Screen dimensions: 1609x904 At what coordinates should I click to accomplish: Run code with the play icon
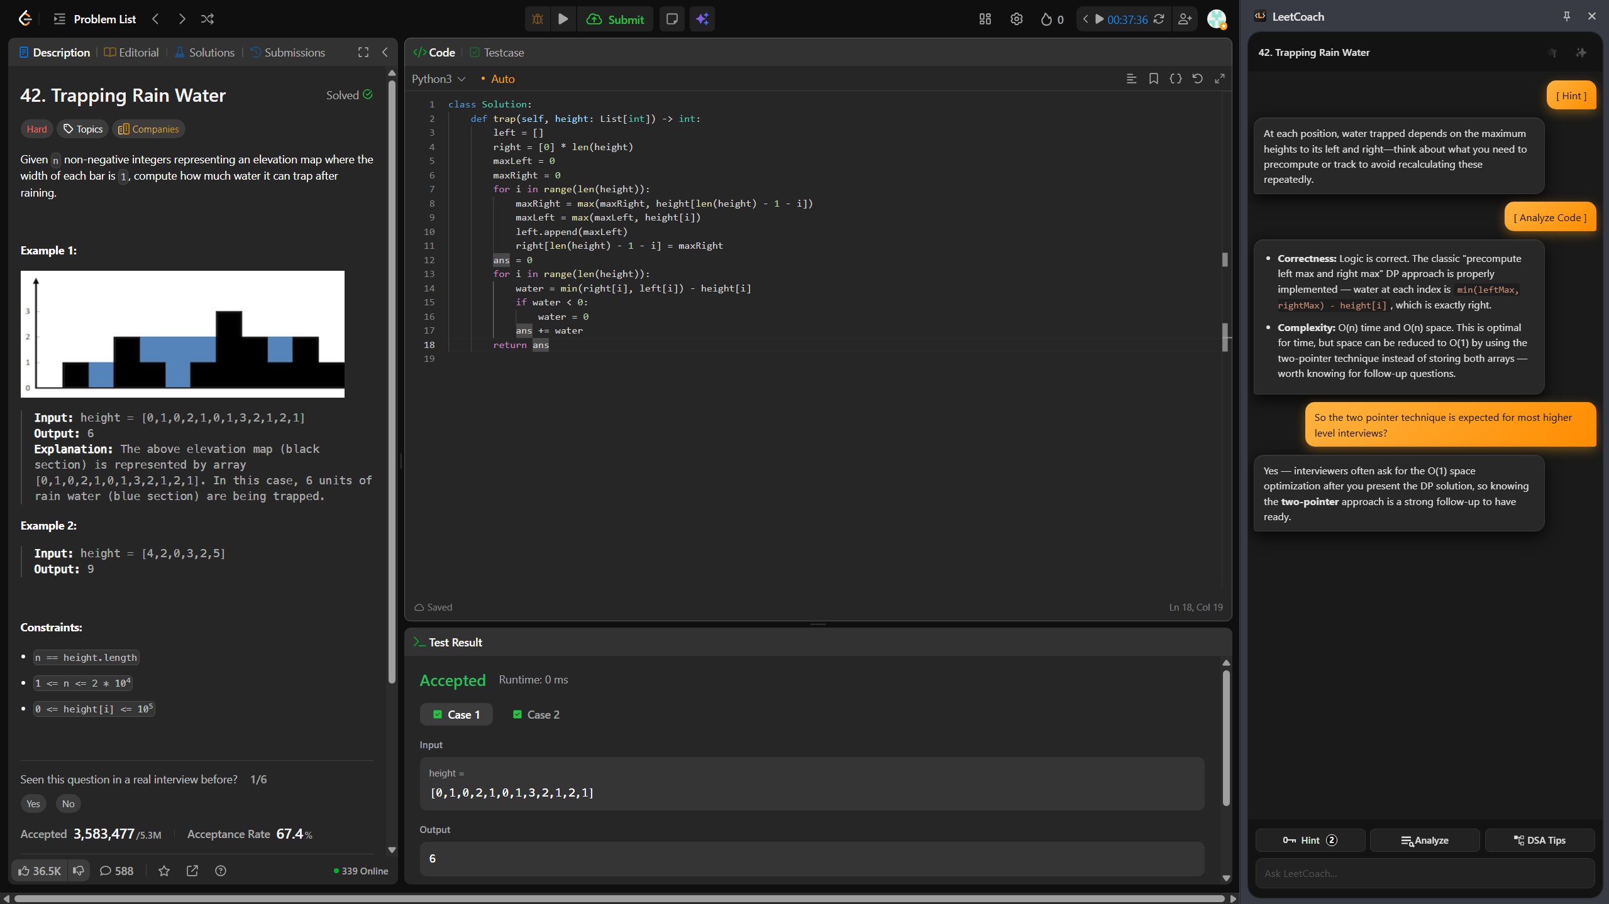pos(563,19)
